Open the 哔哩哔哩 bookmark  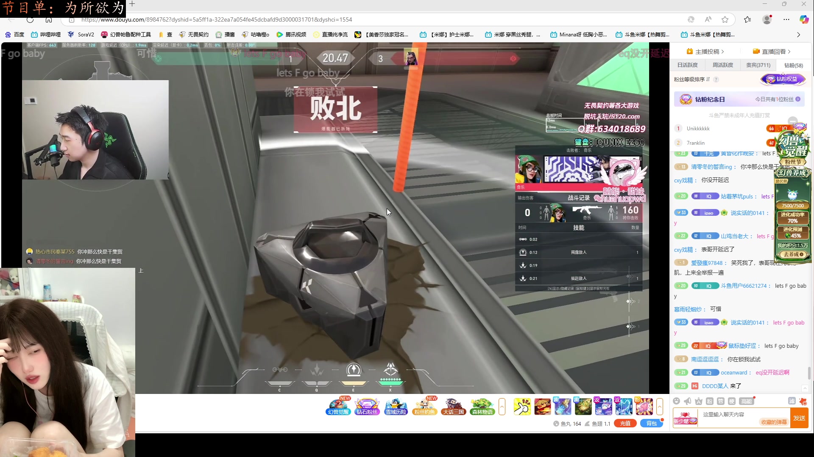pyautogui.click(x=46, y=35)
